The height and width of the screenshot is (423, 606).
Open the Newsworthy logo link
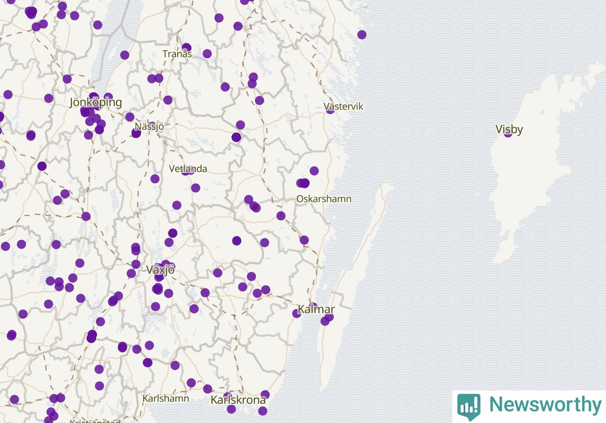coord(529,406)
